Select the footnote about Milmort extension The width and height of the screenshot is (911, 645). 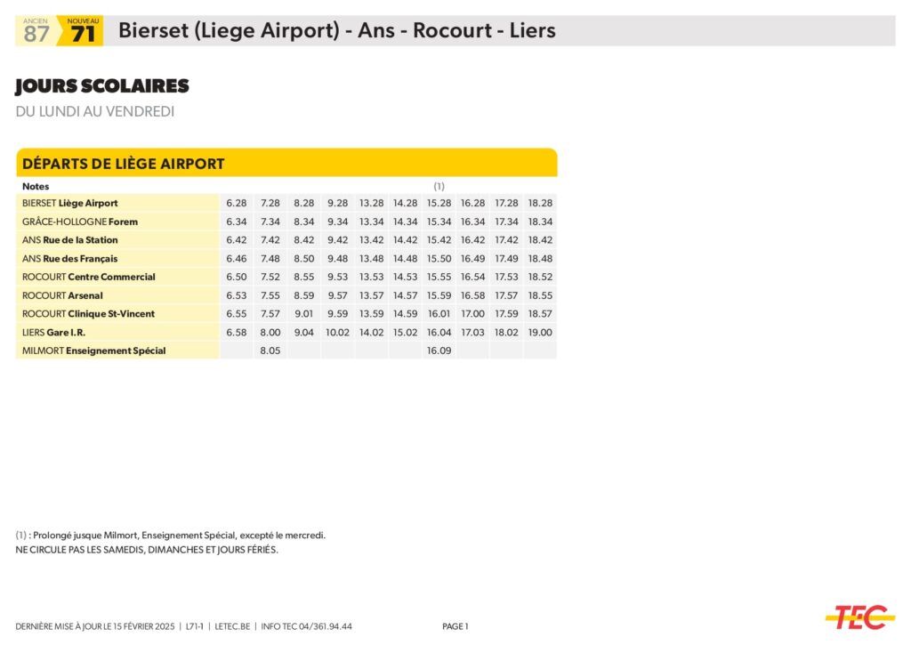coord(171,536)
